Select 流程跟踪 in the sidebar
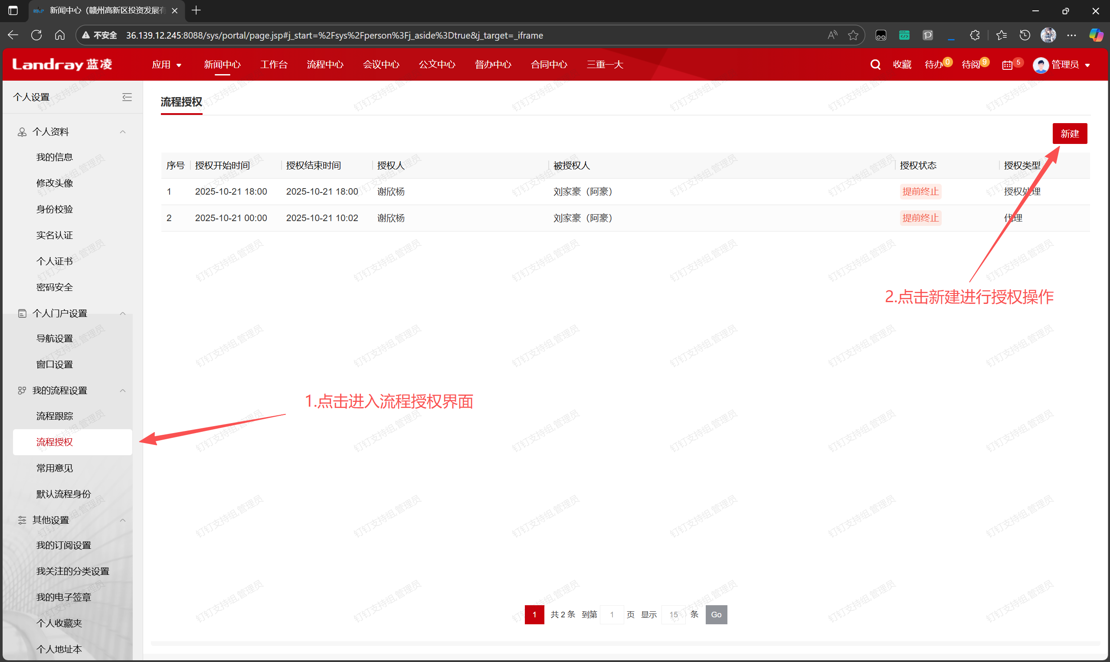The image size is (1110, 662). [55, 416]
